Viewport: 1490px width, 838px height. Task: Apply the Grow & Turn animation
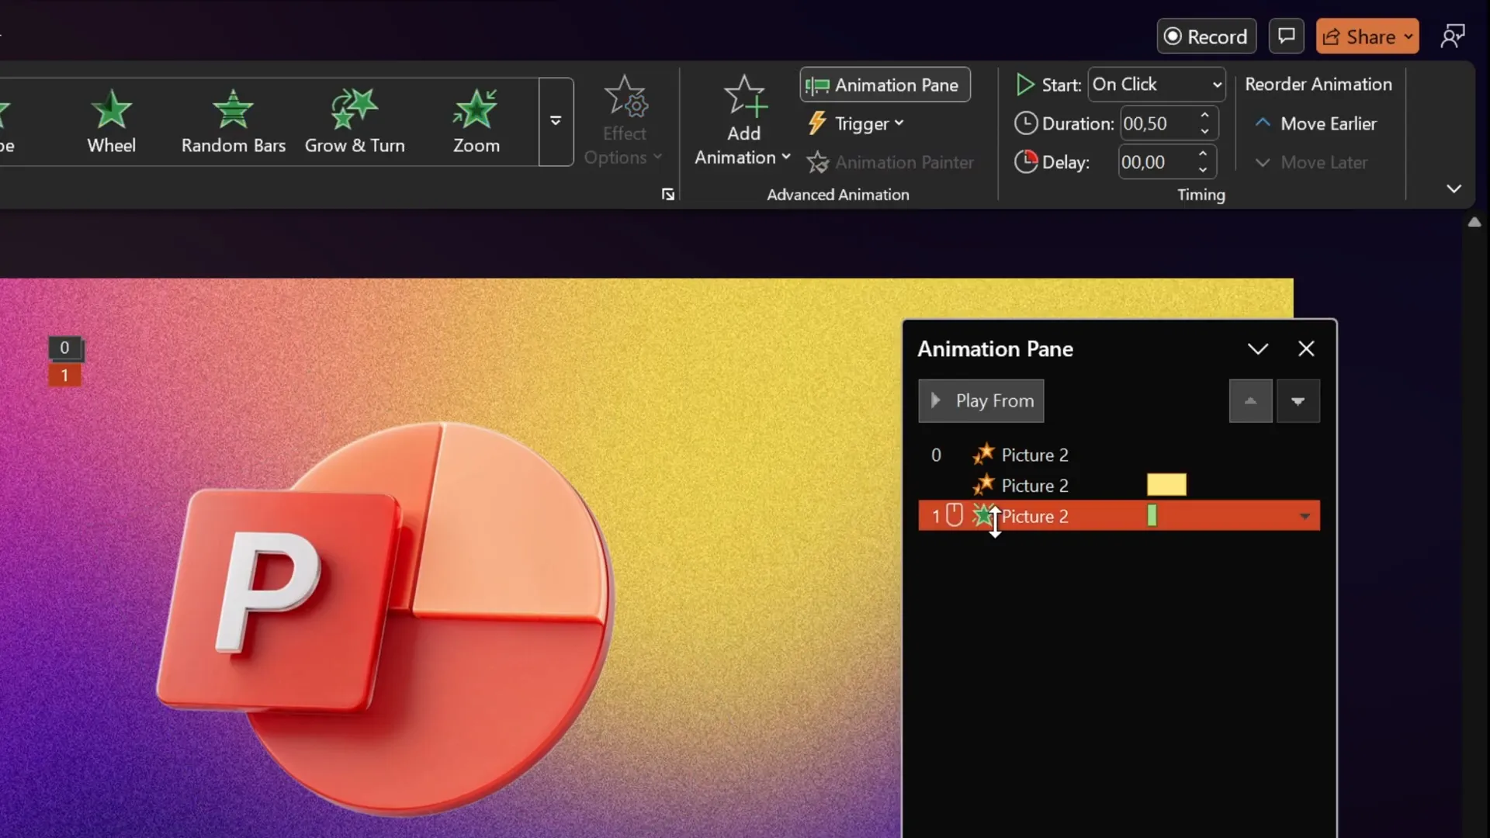(x=355, y=122)
